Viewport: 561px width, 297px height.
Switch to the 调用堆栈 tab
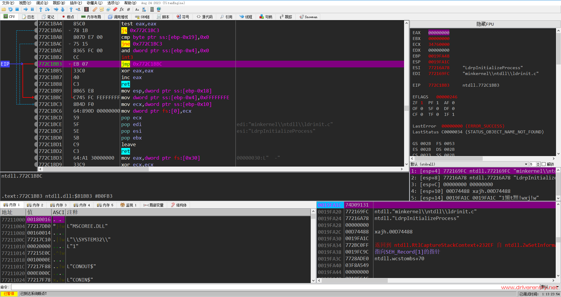(x=118, y=17)
